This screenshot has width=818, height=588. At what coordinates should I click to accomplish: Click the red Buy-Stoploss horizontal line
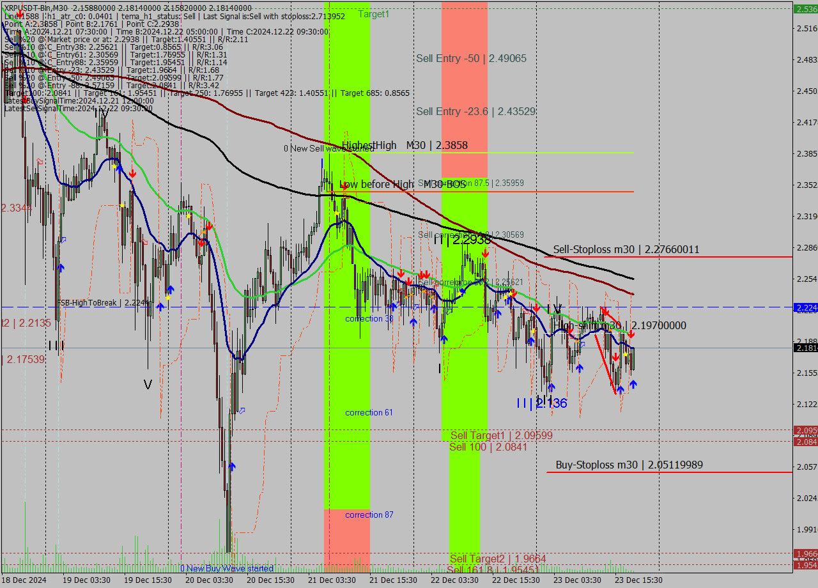pyautogui.click(x=670, y=472)
